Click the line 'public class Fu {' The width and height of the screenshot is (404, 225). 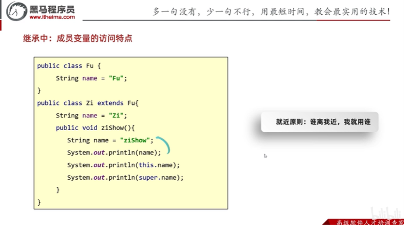click(x=69, y=66)
